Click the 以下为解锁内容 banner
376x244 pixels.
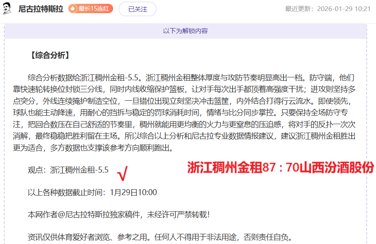tap(185, 31)
